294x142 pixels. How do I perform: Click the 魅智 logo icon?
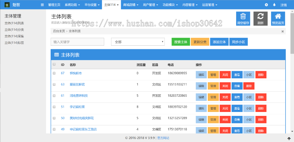pyautogui.click(x=7, y=5)
